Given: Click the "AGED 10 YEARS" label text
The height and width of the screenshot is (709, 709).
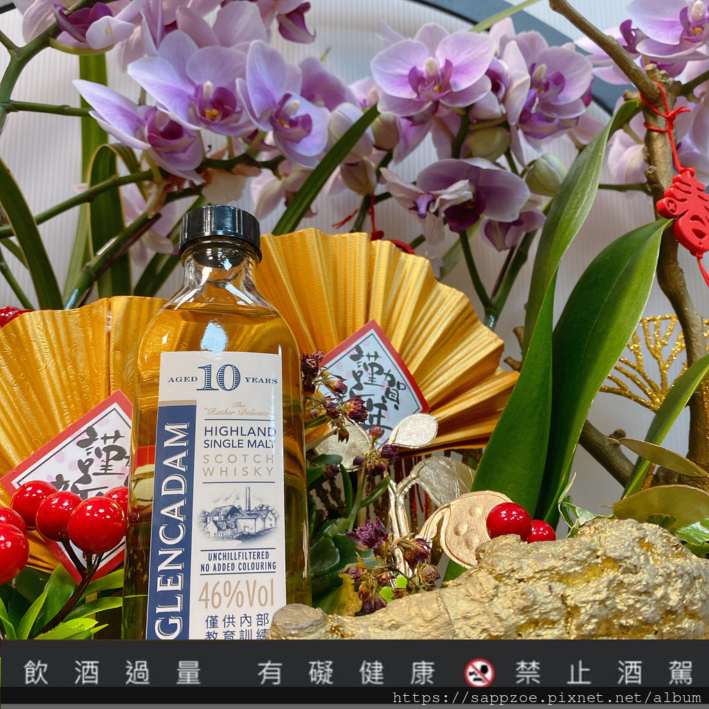Looking at the screenshot, I should click(x=222, y=377).
